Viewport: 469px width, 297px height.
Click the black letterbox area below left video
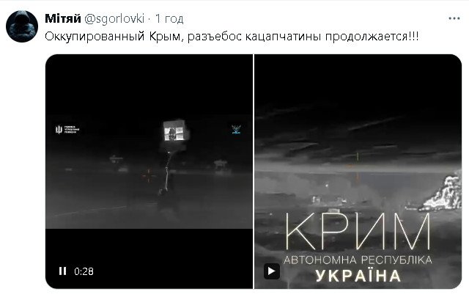pyautogui.click(x=149, y=259)
